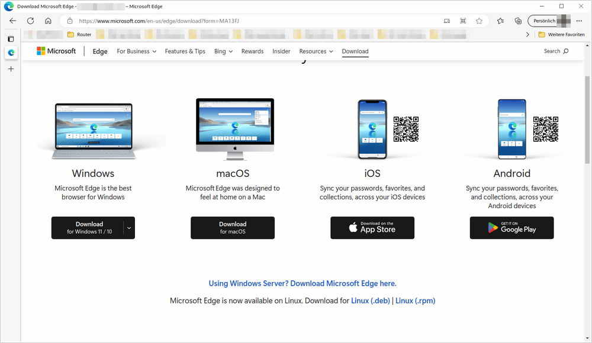Open the Rewards menu item
This screenshot has width=592, height=343.
pyautogui.click(x=252, y=51)
